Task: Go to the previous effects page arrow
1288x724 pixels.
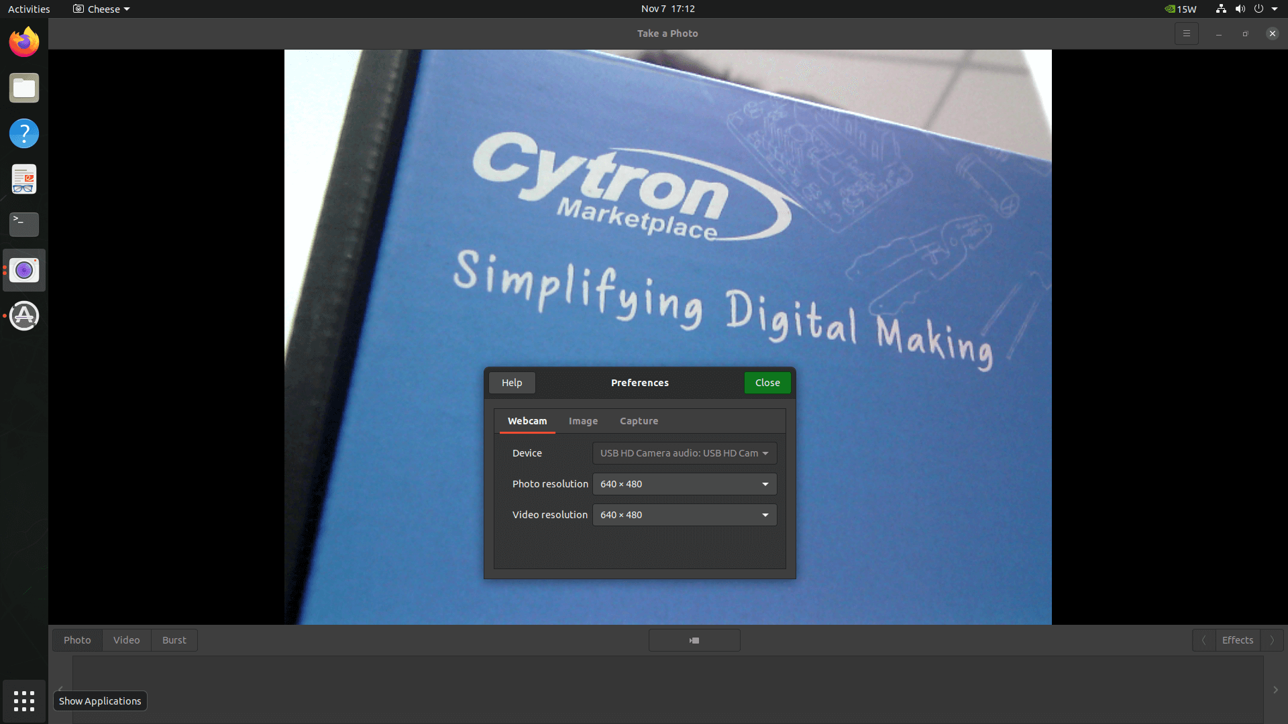Action: [1203, 640]
